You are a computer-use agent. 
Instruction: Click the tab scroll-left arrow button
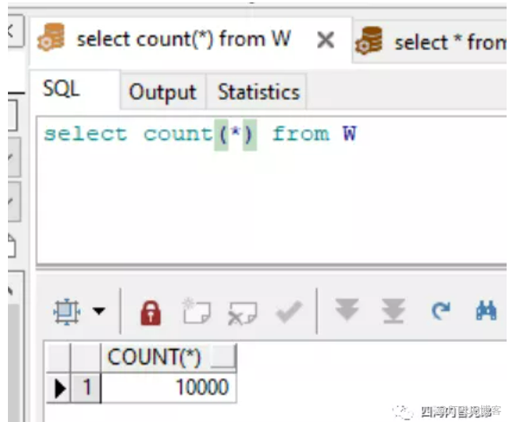14,32
